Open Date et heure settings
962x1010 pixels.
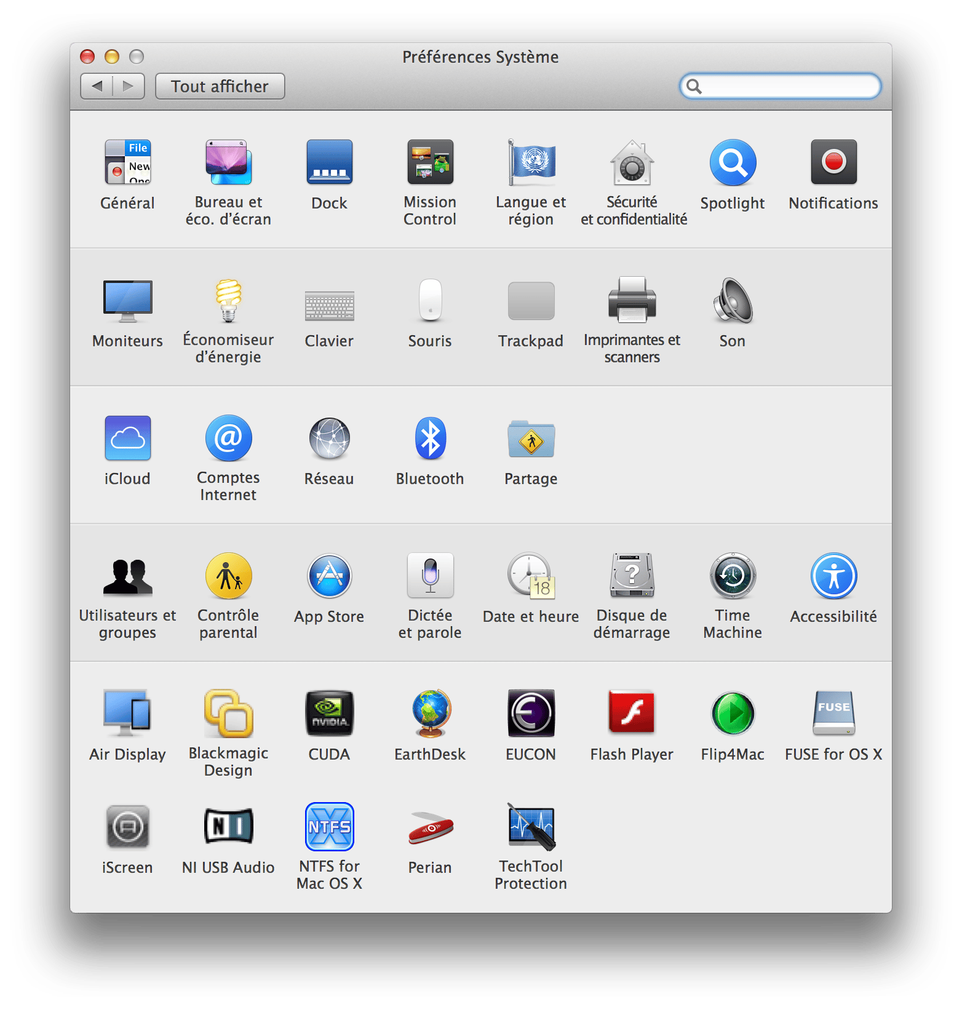[531, 576]
